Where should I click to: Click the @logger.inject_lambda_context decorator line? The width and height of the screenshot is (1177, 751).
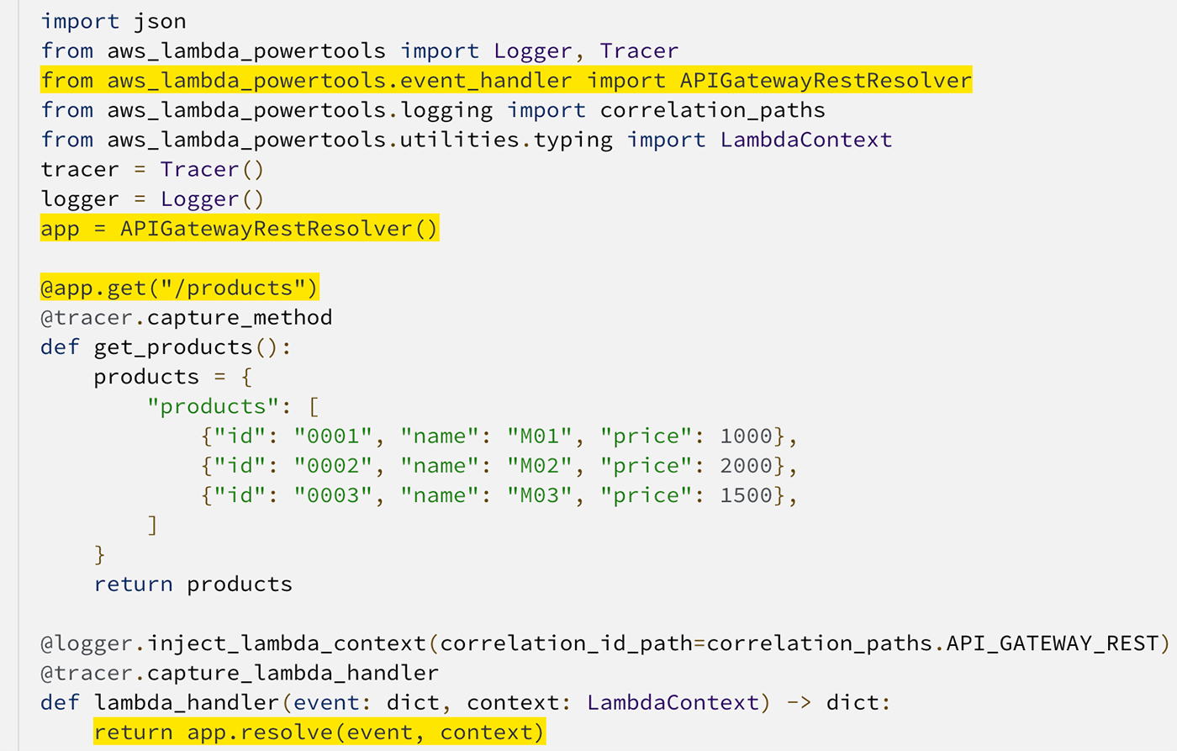point(605,643)
